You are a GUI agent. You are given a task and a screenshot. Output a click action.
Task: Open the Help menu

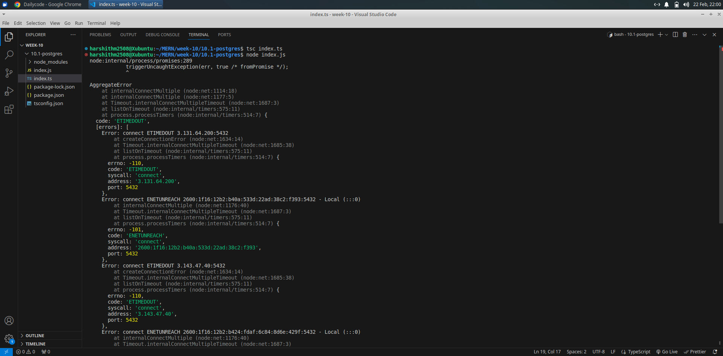(x=115, y=23)
